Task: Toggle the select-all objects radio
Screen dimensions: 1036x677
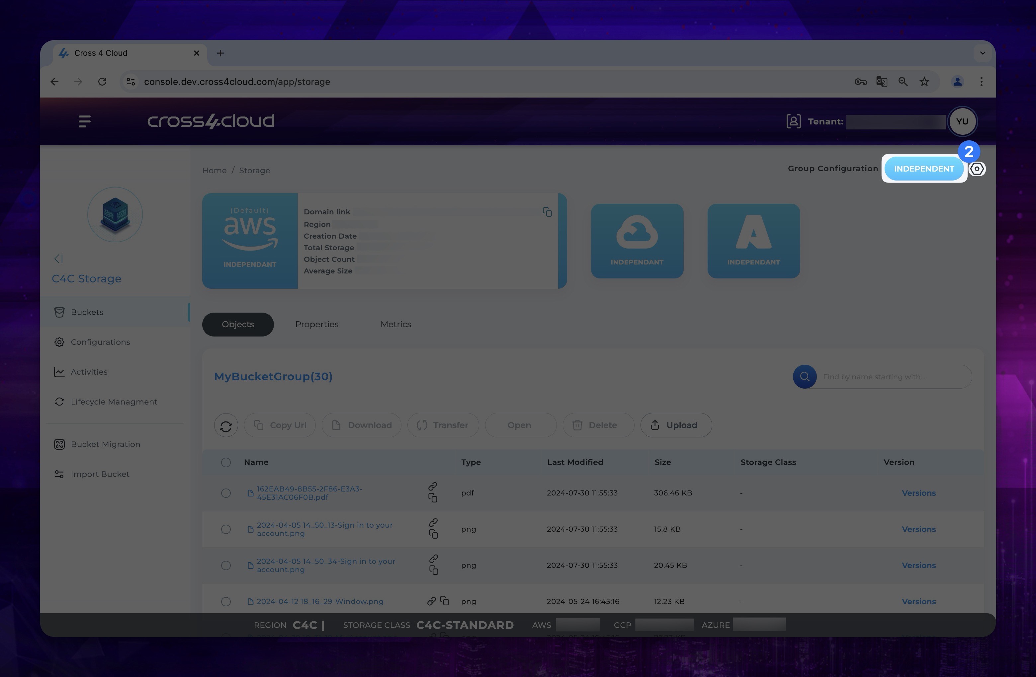Action: coord(225,463)
